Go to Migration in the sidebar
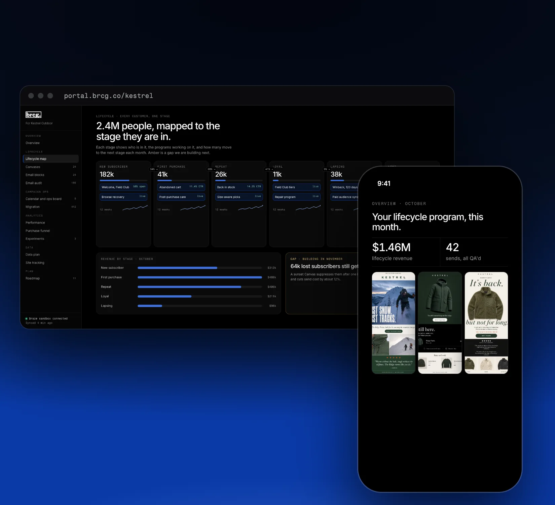This screenshot has width=555, height=505. [50, 207]
